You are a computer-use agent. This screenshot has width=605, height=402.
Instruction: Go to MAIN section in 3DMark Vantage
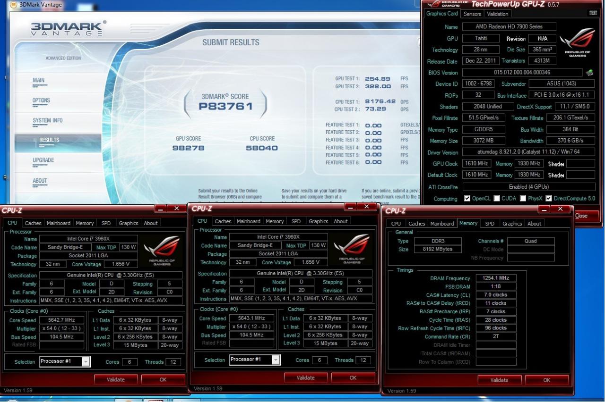(x=39, y=80)
